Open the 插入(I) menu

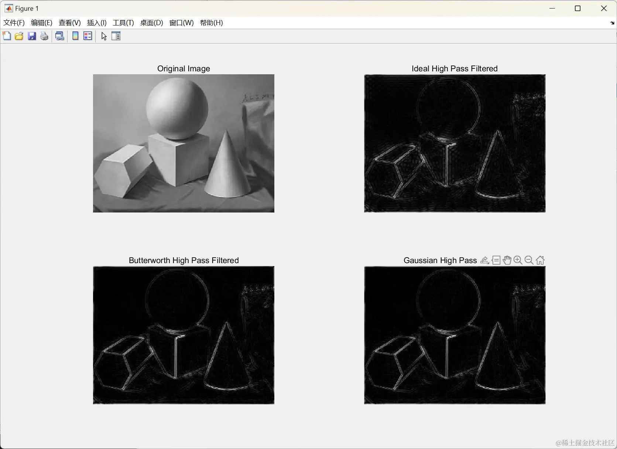pyautogui.click(x=97, y=23)
